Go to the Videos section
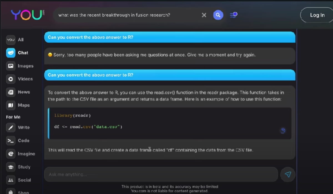The width and height of the screenshot is (333, 194). tap(11, 79)
